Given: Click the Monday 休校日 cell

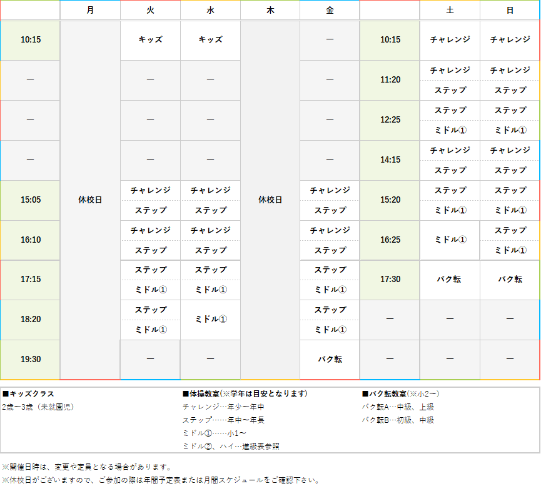Looking at the screenshot, I should (x=90, y=200).
